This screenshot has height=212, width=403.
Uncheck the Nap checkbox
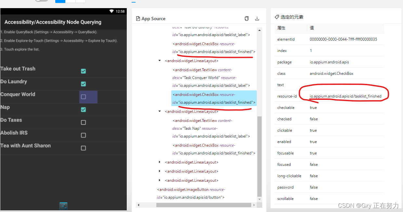tap(83, 110)
